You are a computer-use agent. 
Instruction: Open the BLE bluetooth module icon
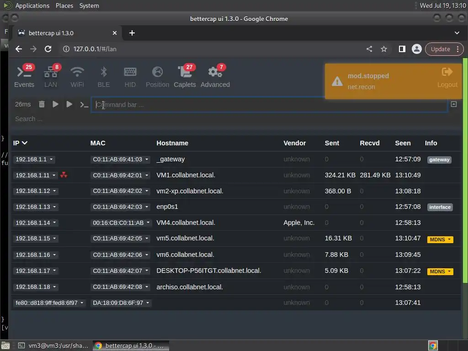coord(103,72)
